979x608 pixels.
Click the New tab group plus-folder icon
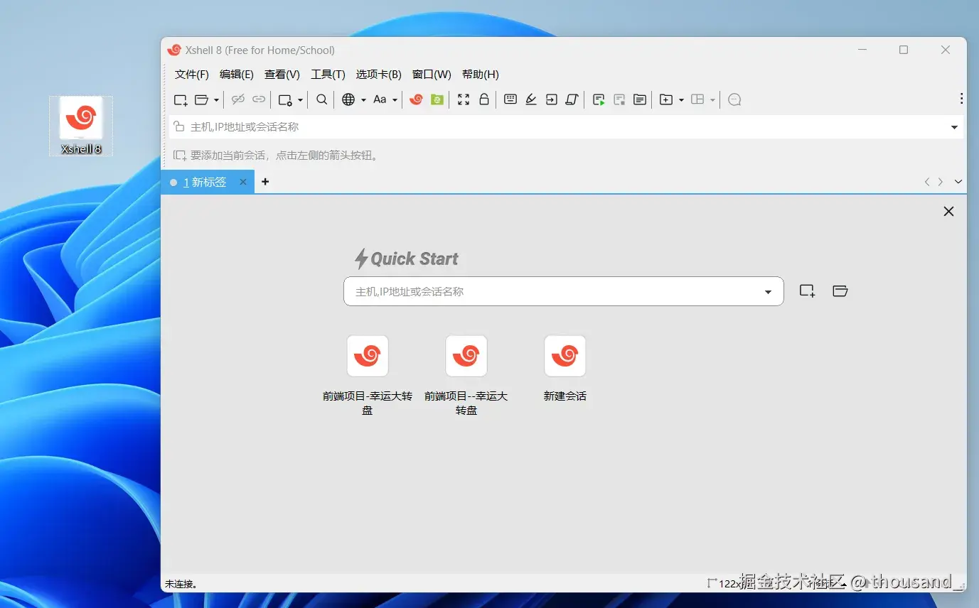(666, 100)
